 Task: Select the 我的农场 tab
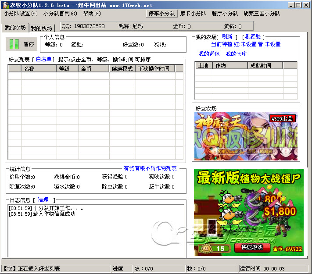(15, 28)
